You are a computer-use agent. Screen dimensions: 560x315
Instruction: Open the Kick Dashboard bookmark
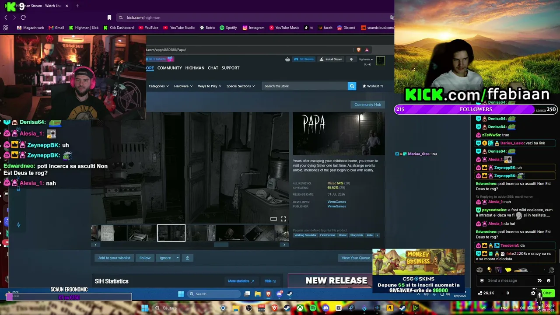(119, 28)
